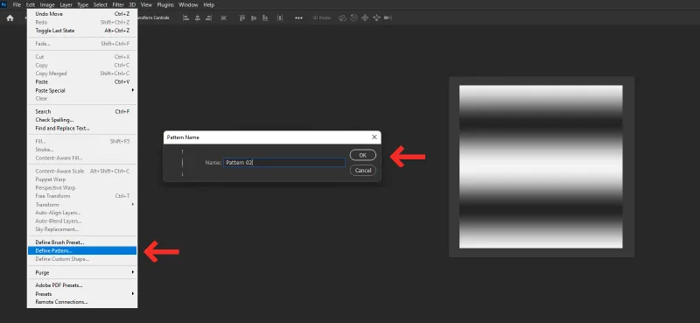Click the Photoshop Ps logo icon
This screenshot has width=700, height=323.
(x=4, y=4)
